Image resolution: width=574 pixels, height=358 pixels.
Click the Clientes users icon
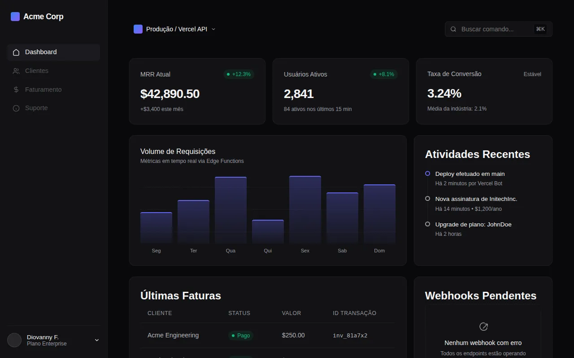(16, 71)
